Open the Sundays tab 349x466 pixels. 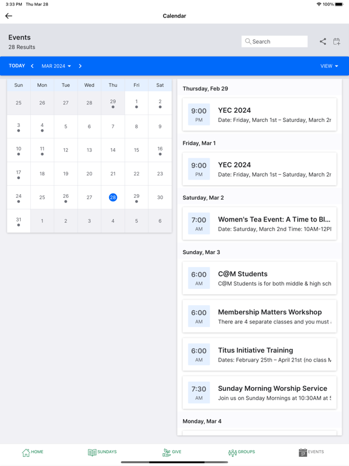click(102, 452)
